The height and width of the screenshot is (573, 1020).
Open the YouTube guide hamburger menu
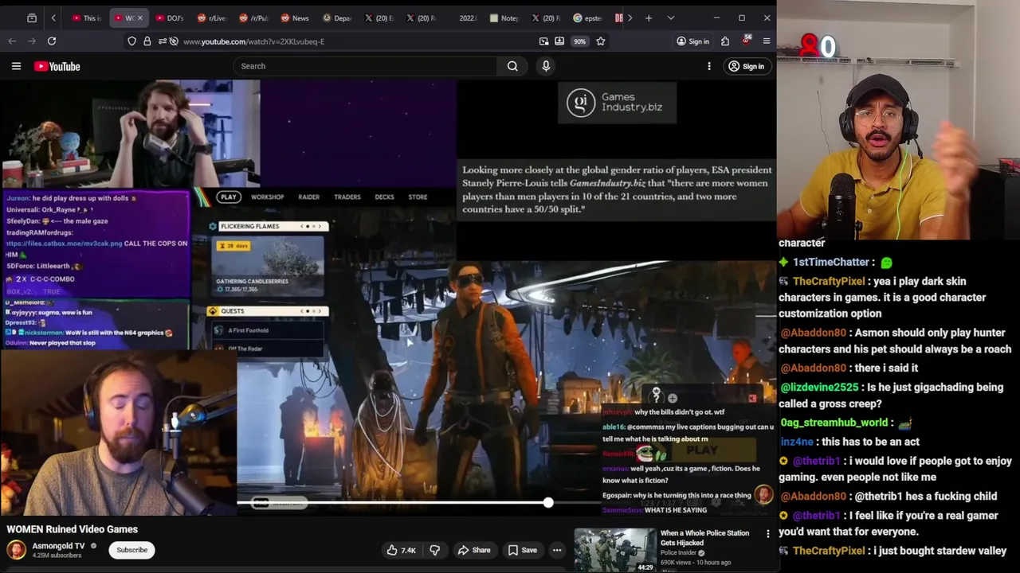(x=16, y=66)
